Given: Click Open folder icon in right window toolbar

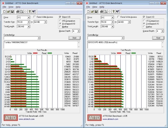Looking at the screenshot, I should 92,12.
